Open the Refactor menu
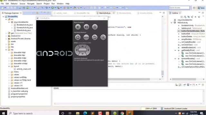Image resolution: width=206 pixels, height=115 pixels. [x=14, y=4]
